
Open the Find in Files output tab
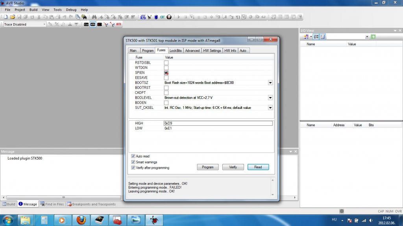[52, 204]
